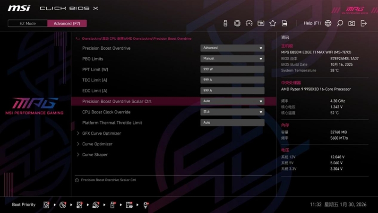
Task: Open the Precision Boost Overdrive dropdown
Action: click(232, 48)
